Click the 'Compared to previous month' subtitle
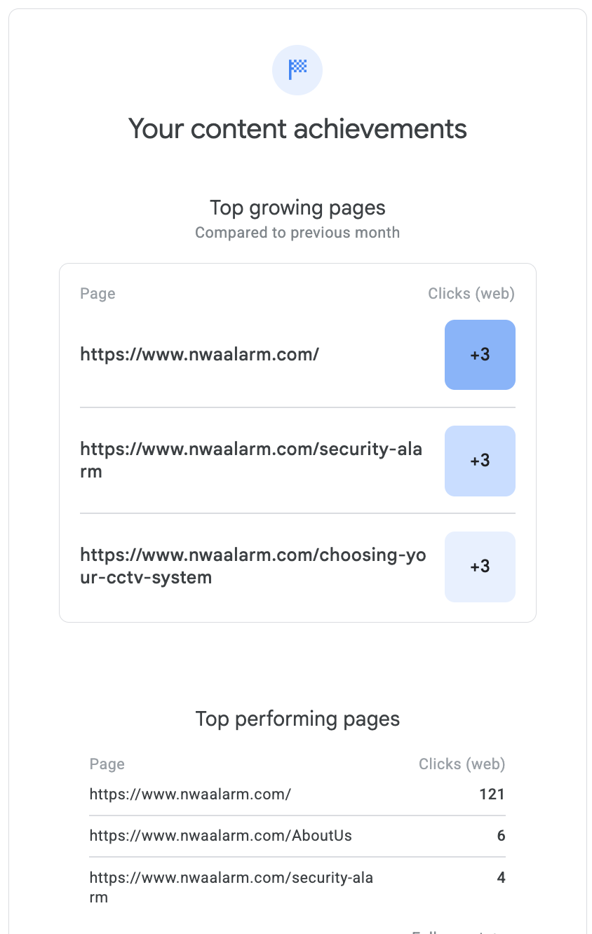This screenshot has width=592, height=934. click(297, 233)
